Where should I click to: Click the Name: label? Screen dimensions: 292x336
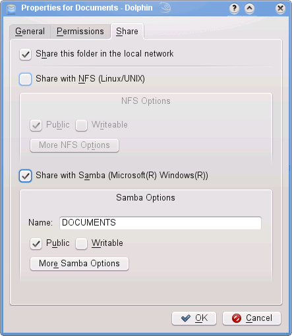point(40,223)
